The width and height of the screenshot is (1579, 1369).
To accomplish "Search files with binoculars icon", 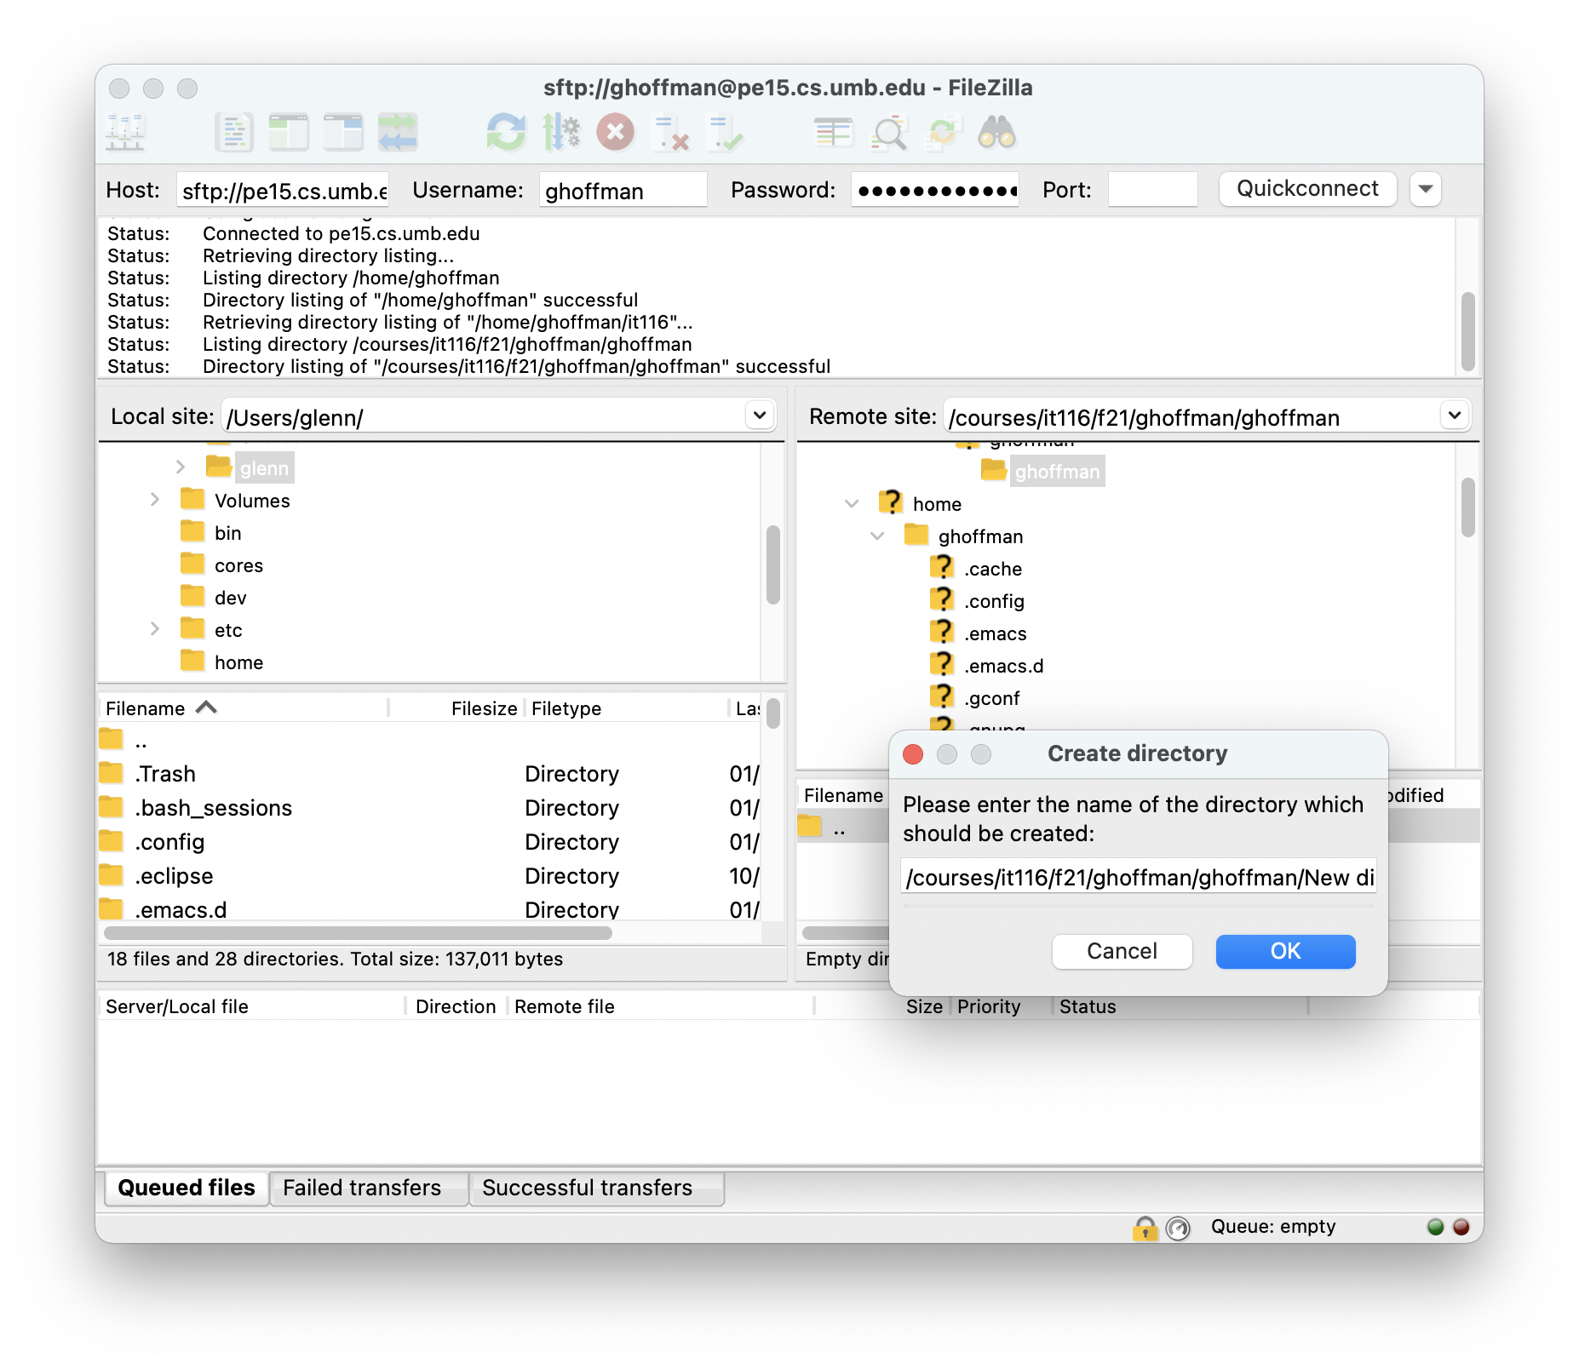I will pyautogui.click(x=997, y=133).
